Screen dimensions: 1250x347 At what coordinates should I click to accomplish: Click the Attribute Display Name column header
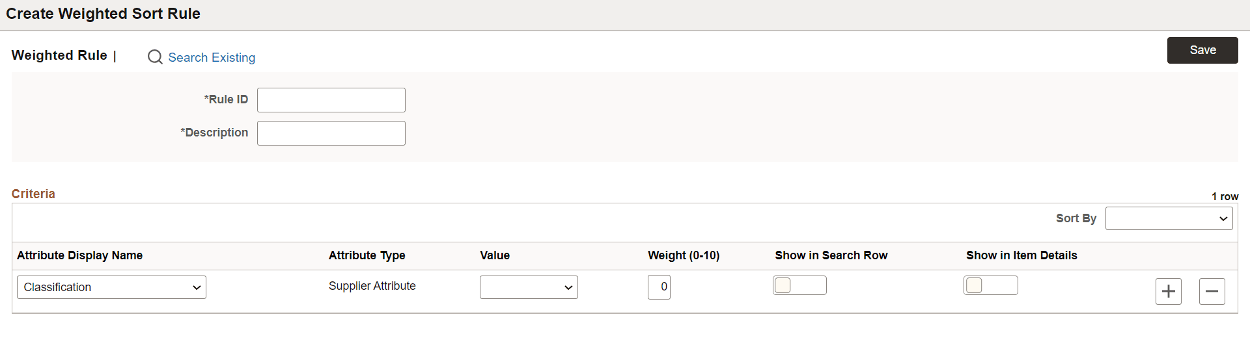[x=79, y=255]
